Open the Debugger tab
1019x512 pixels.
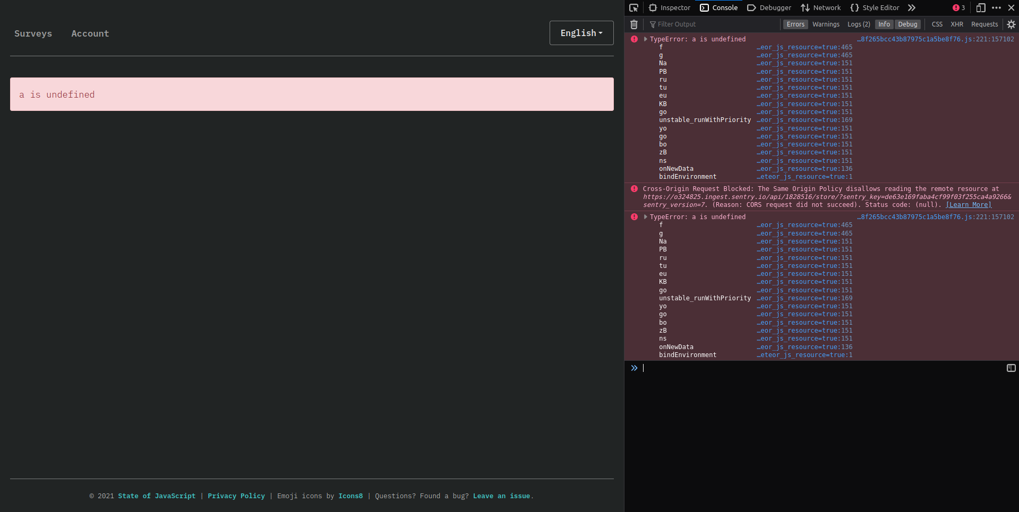click(769, 8)
